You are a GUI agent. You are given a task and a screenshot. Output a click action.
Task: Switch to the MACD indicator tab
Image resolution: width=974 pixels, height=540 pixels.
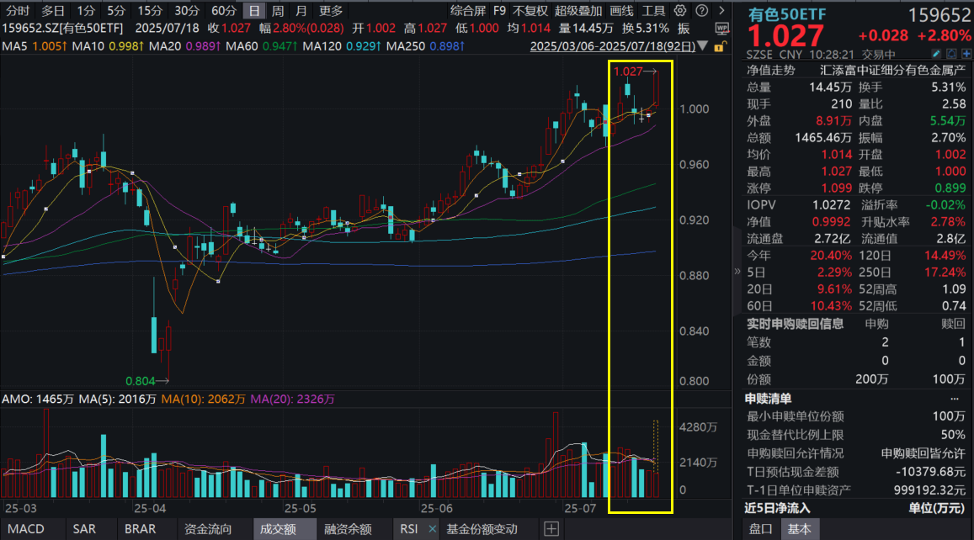point(25,529)
